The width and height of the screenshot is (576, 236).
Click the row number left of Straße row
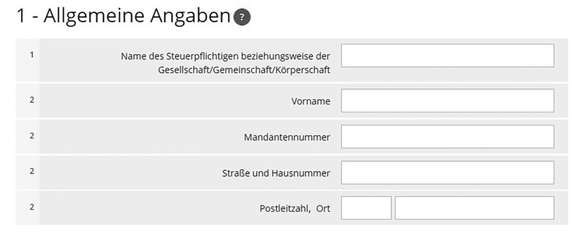[x=32, y=172]
